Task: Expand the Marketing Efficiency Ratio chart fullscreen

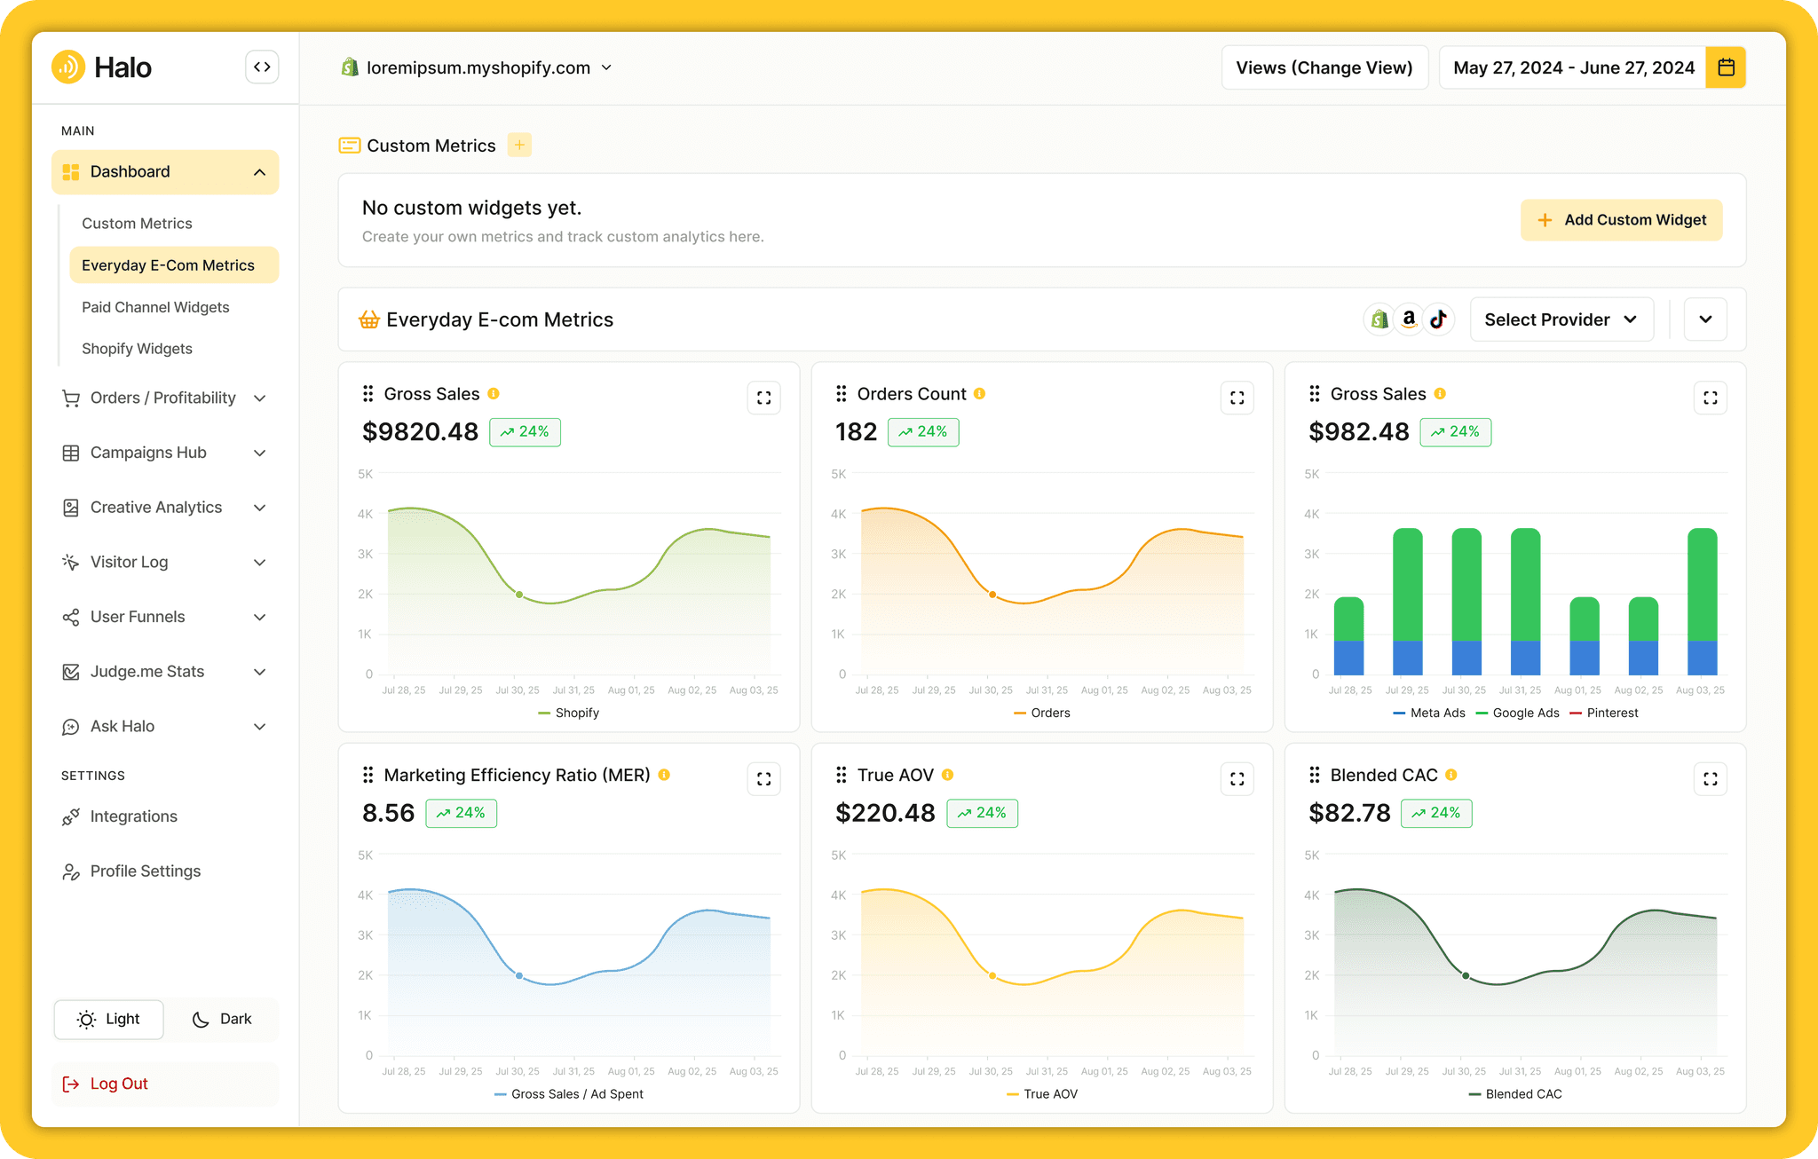Action: click(763, 779)
